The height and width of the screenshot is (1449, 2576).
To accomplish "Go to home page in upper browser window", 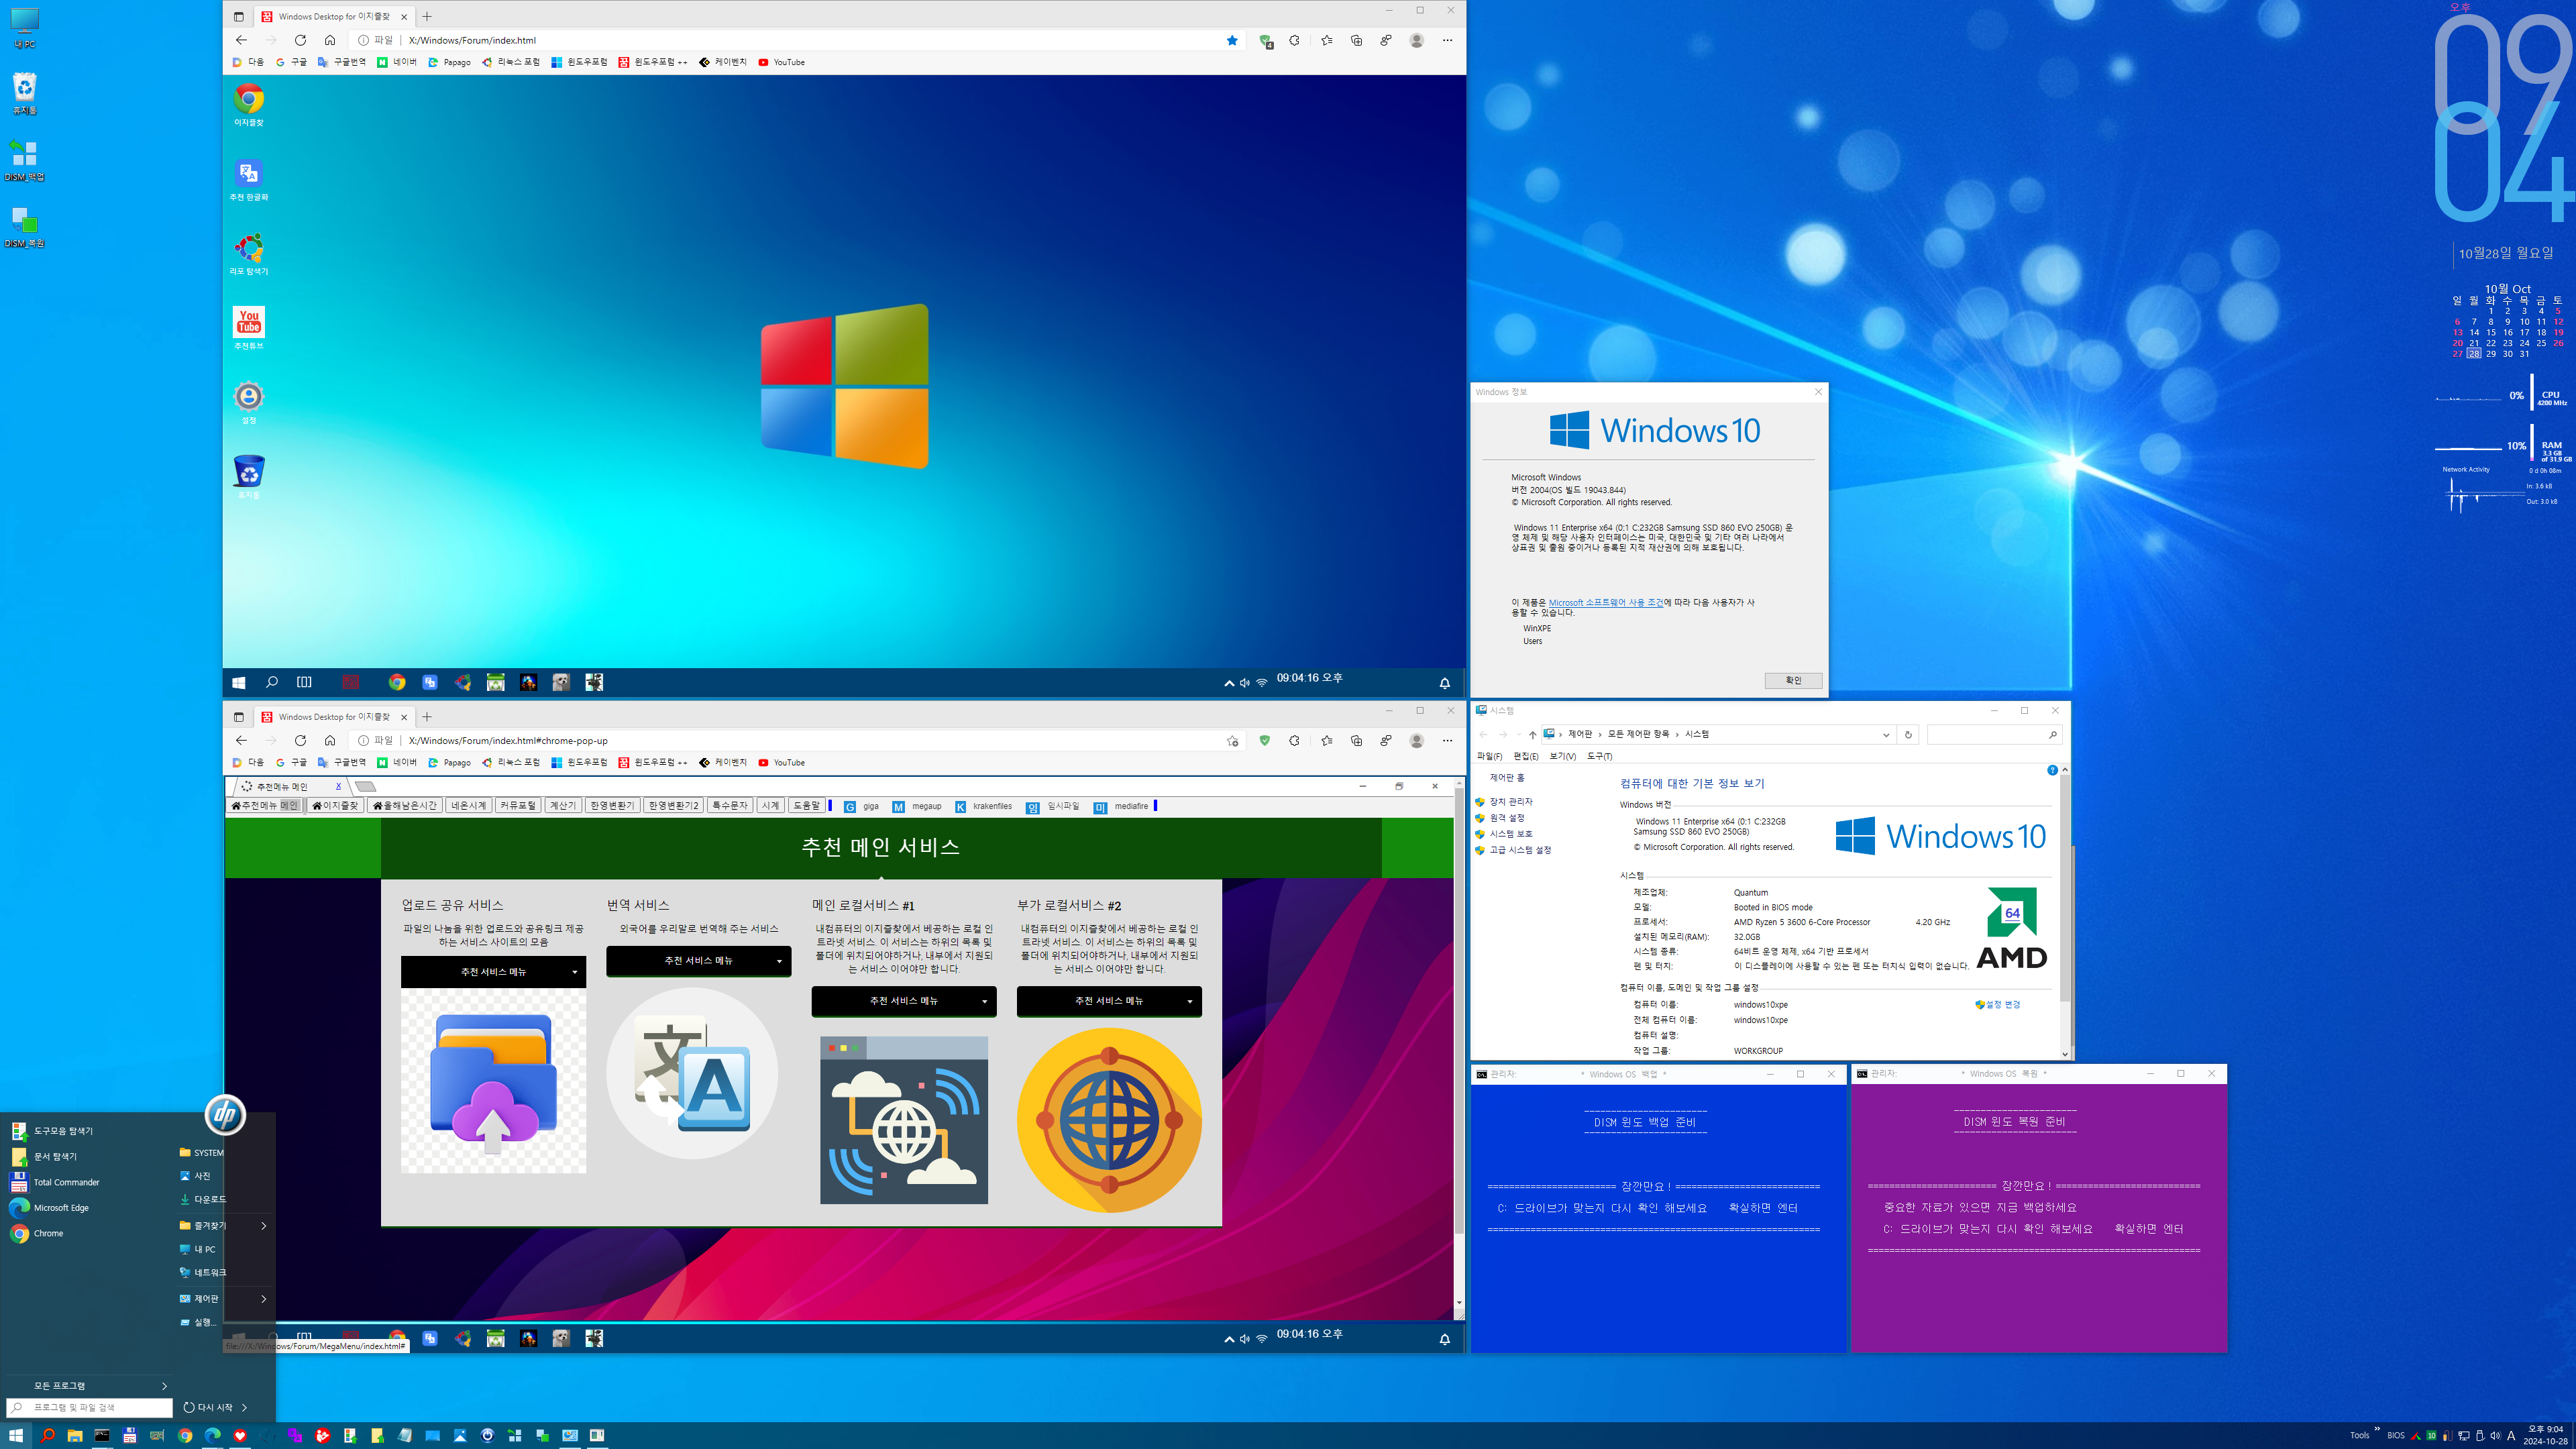I will coord(330,40).
